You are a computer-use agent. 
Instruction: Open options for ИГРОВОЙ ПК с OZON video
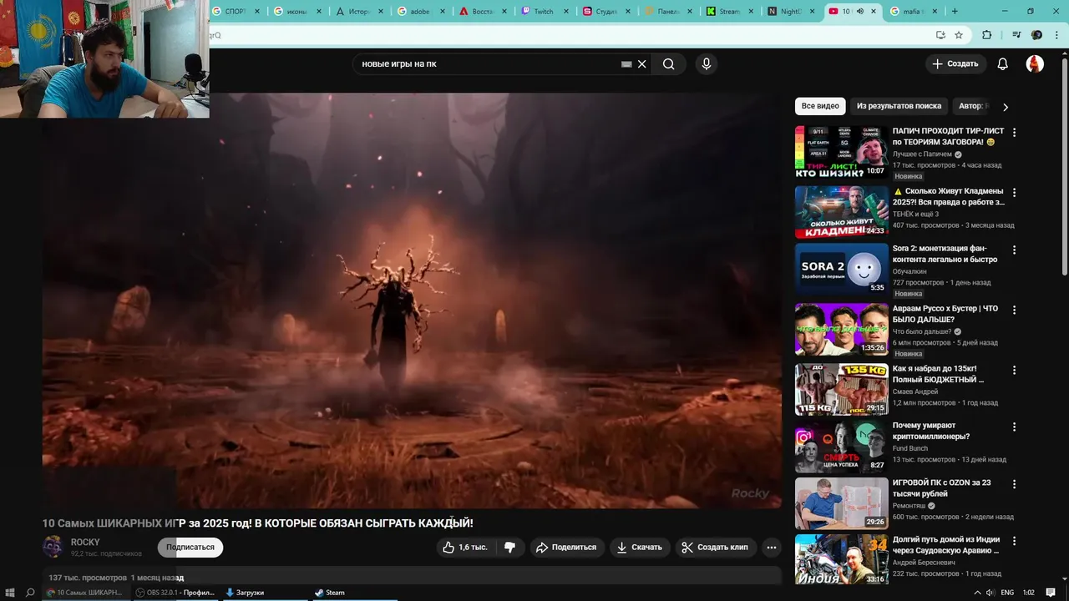pyautogui.click(x=1015, y=484)
